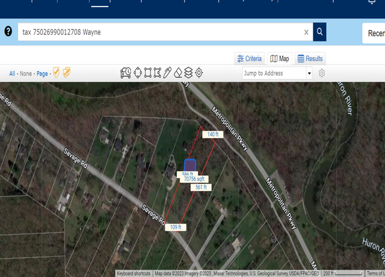Select the rectangle drawing tool
This screenshot has height=277, width=385.
point(148,73)
